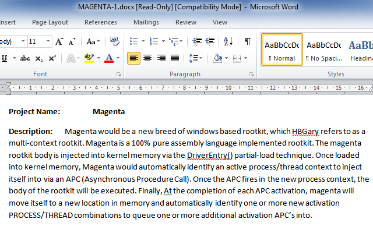Select Align Text Left

point(133,58)
